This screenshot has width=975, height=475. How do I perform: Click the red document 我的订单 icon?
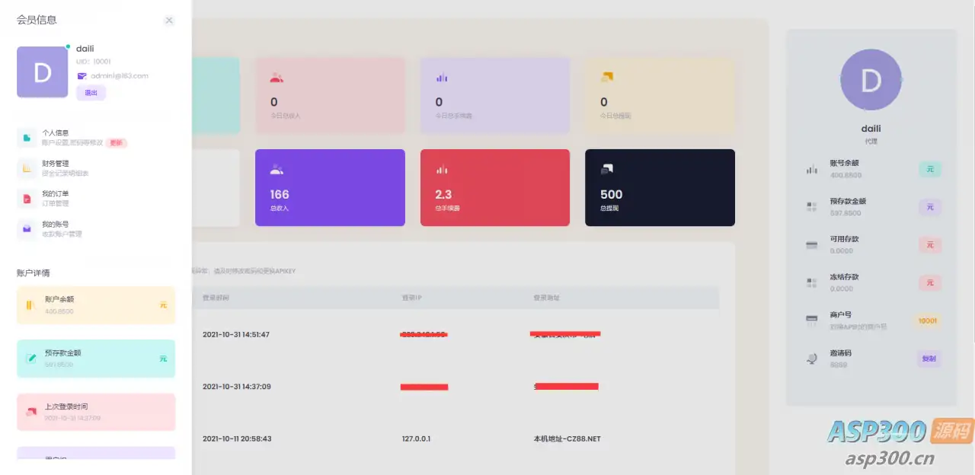(27, 199)
